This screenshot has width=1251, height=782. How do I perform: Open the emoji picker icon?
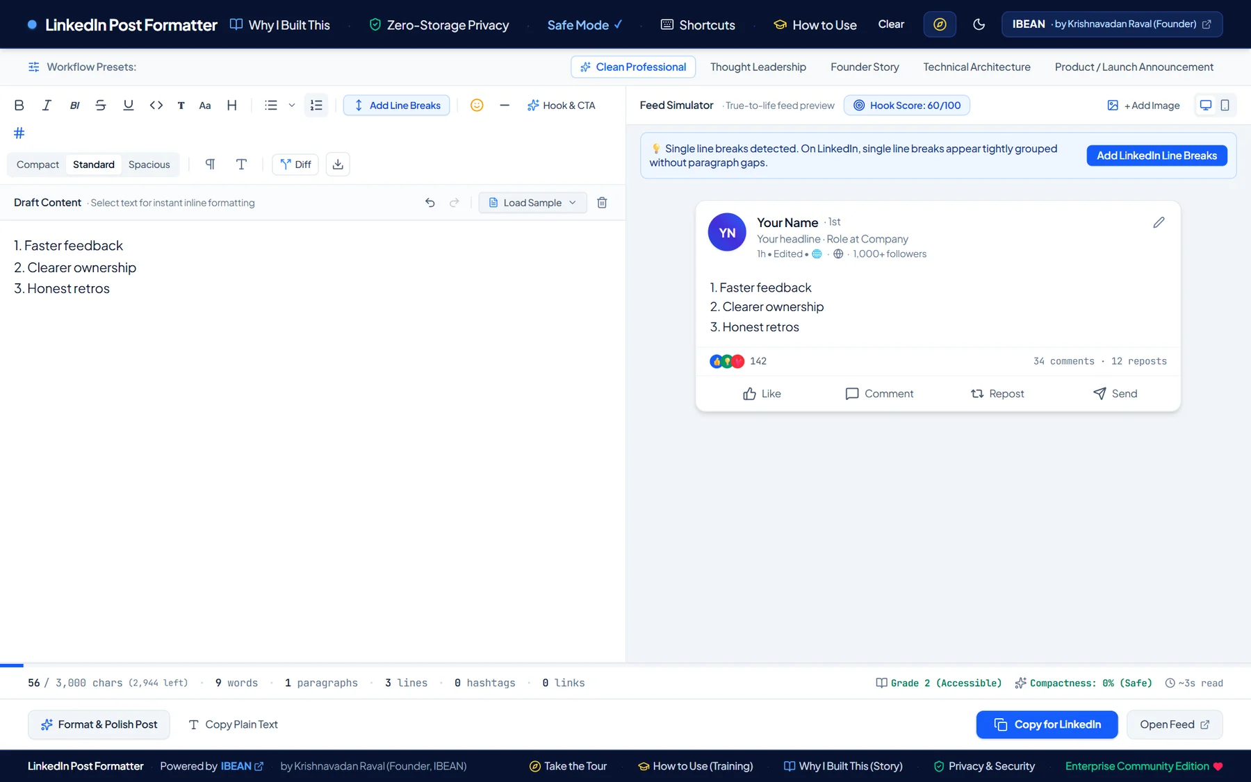pyautogui.click(x=477, y=106)
